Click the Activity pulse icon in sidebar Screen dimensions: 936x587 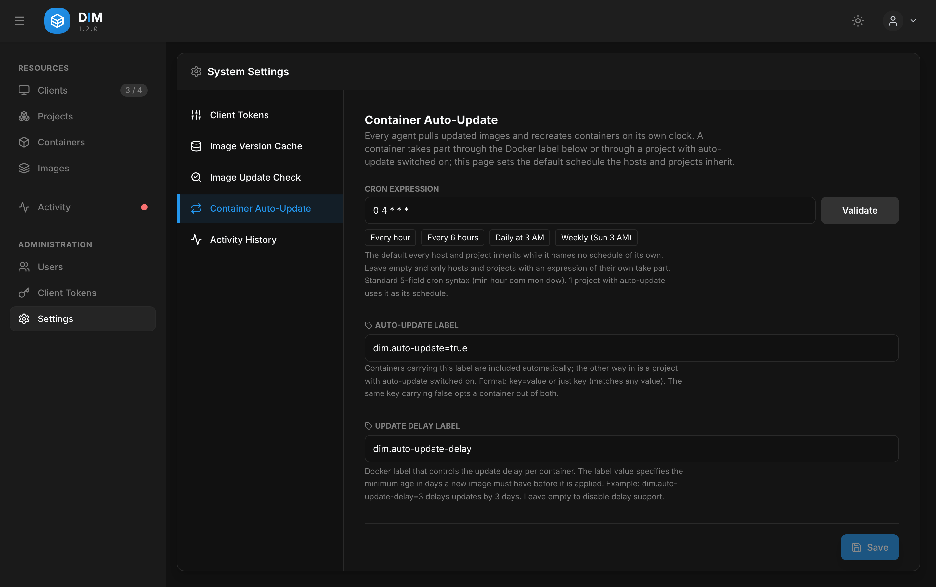[x=24, y=207]
